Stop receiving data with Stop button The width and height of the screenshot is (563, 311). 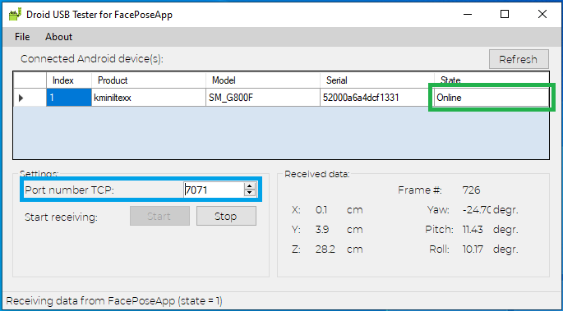click(x=226, y=216)
